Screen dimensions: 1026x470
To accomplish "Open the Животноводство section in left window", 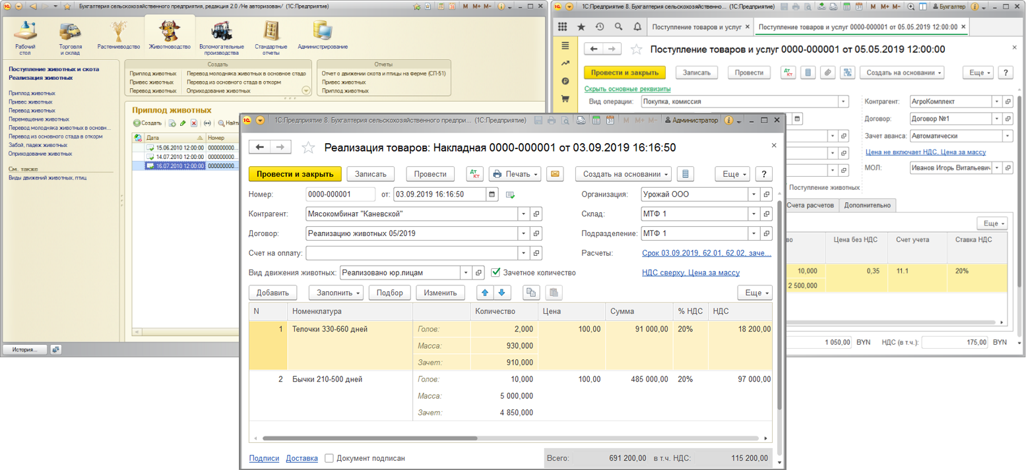I will tap(170, 36).
